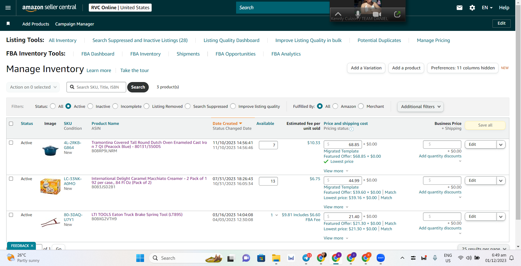Go to the All Inventory tab
The width and height of the screenshot is (521, 266).
click(63, 40)
